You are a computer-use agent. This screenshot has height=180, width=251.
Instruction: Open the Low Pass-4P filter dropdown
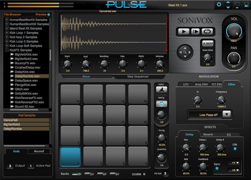point(210,114)
